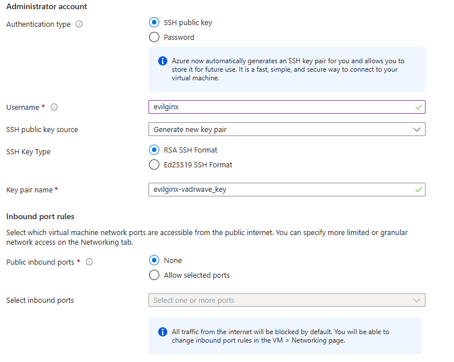Click chevron of Generate new key pair dropdown
454x362 pixels.
pos(416,129)
